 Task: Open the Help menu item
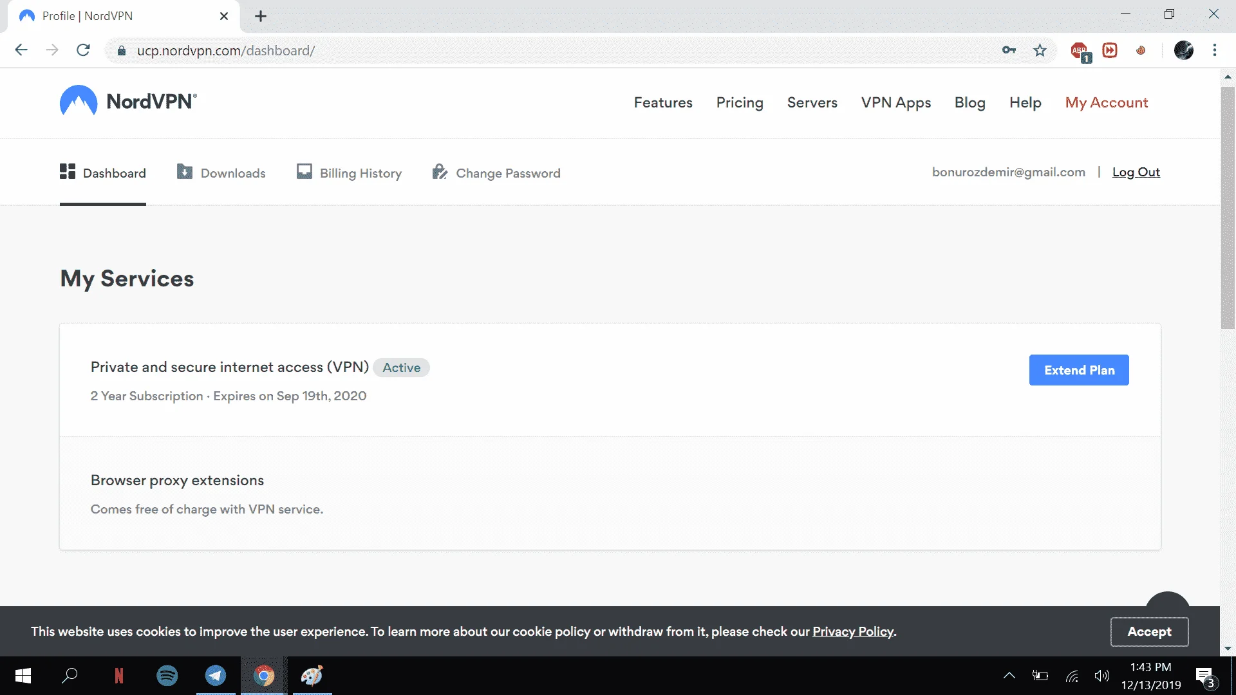click(1025, 102)
